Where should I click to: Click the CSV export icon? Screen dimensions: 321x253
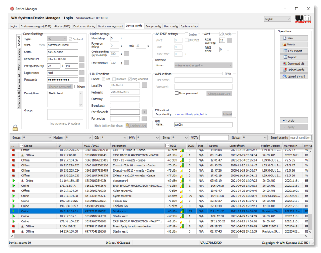pos(285,51)
